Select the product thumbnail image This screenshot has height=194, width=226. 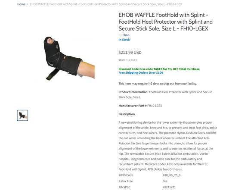click(22, 116)
